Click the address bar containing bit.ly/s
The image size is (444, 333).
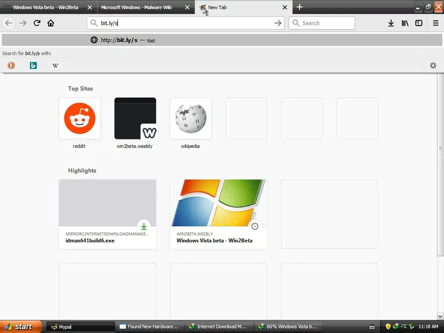(186, 23)
